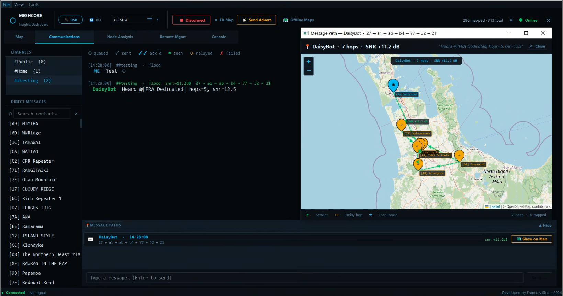
Task: Close the message path panel with Close button
Action: click(x=537, y=46)
